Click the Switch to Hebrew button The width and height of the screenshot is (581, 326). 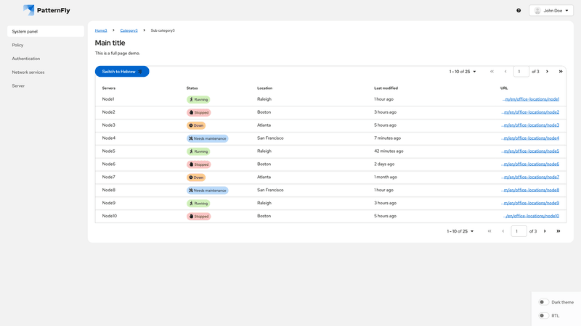pyautogui.click(x=122, y=71)
